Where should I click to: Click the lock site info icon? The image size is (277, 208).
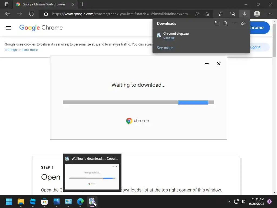46,14
